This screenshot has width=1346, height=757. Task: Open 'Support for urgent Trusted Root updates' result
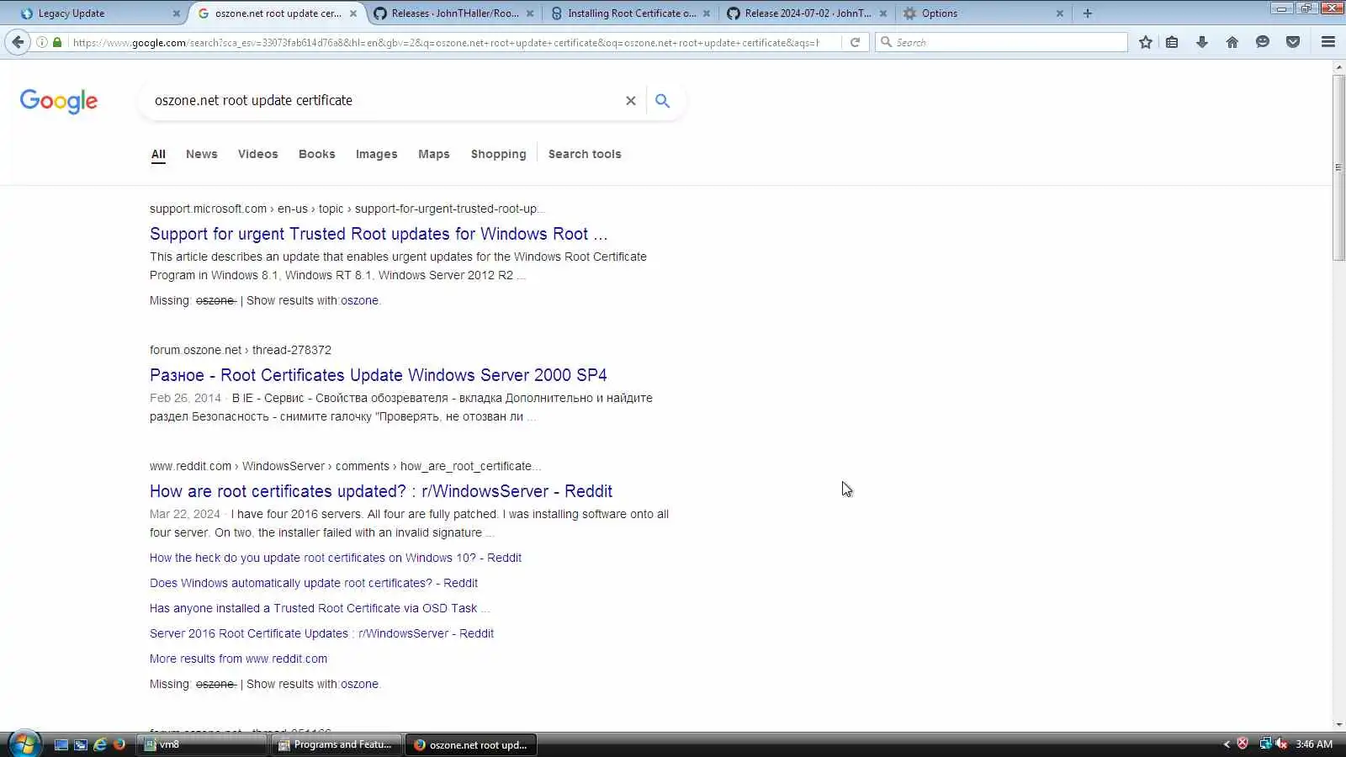point(379,234)
